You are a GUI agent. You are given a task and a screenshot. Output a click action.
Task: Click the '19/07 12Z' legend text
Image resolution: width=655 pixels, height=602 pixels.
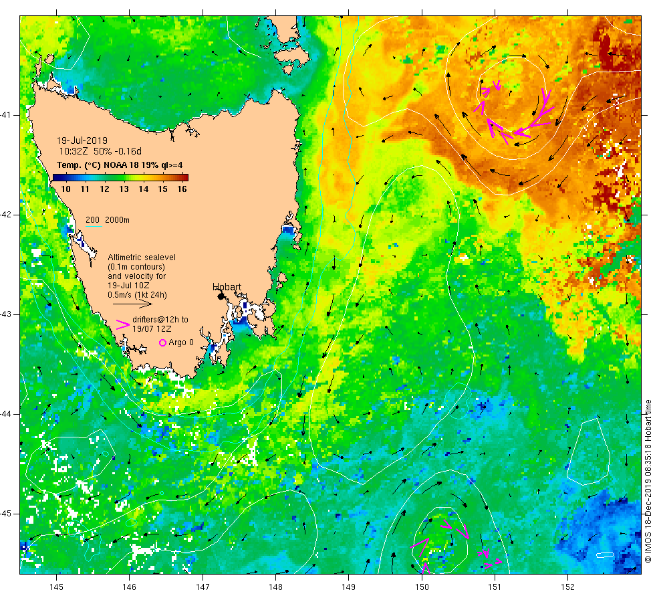click(x=152, y=328)
